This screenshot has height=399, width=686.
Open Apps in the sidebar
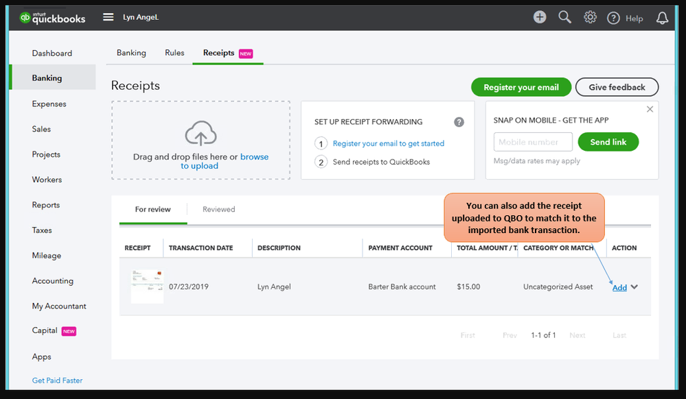[x=42, y=357]
